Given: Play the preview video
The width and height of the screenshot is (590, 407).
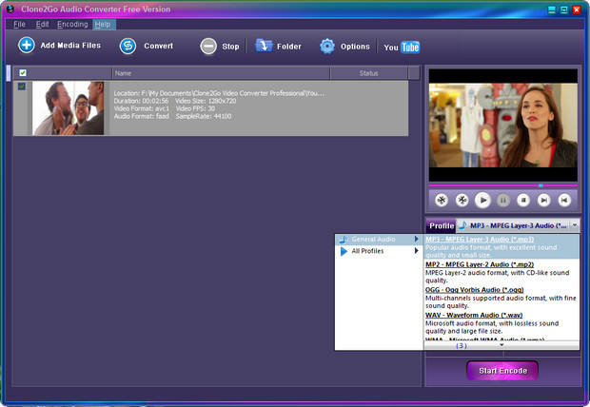Looking at the screenshot, I should click(x=482, y=200).
